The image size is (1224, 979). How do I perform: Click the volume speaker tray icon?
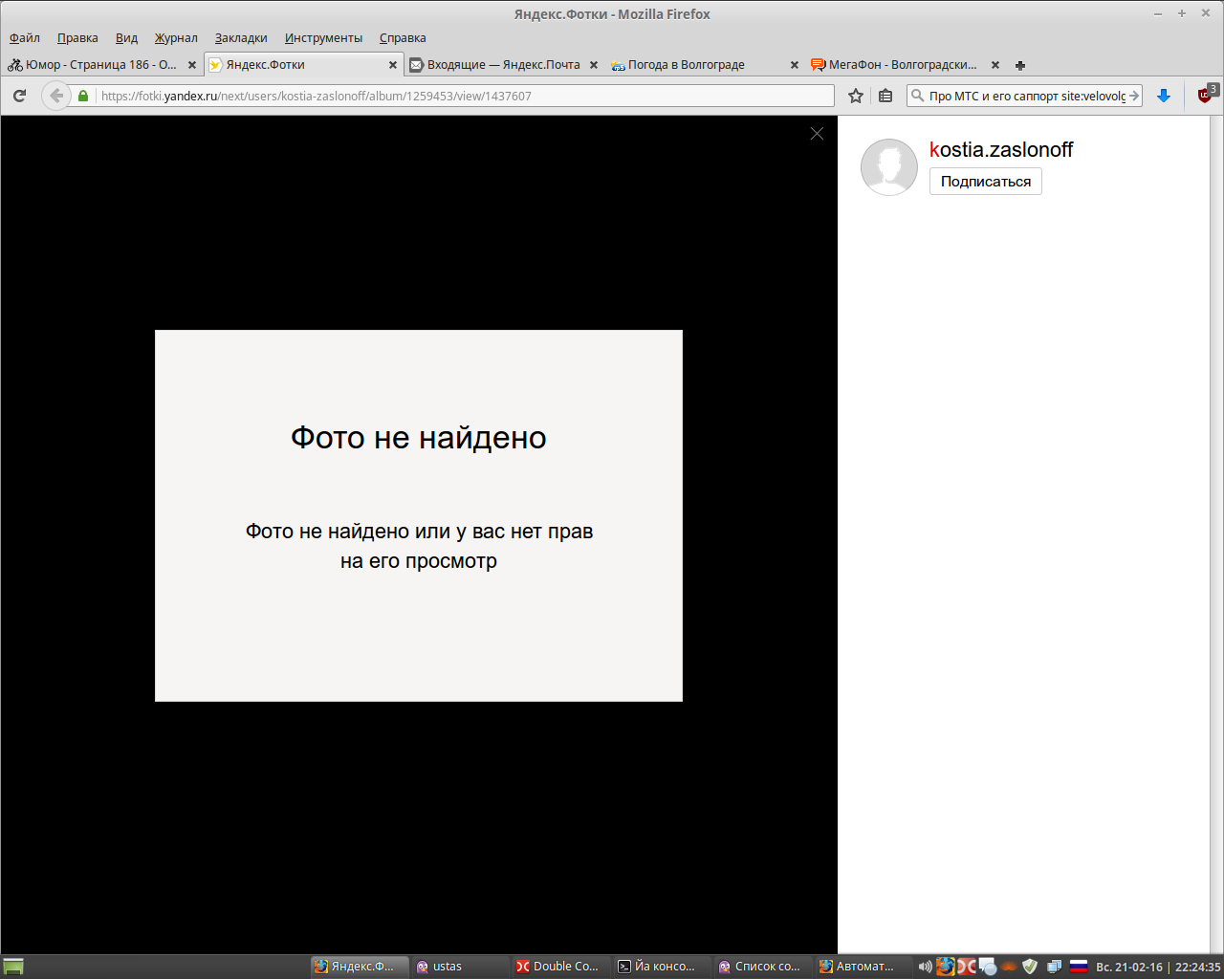(x=925, y=967)
